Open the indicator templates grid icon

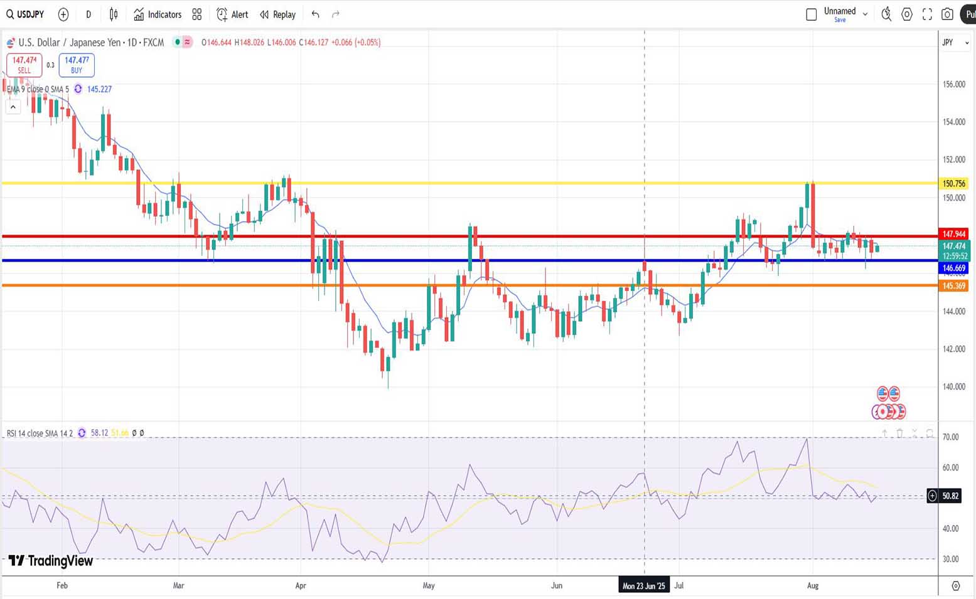[197, 14]
